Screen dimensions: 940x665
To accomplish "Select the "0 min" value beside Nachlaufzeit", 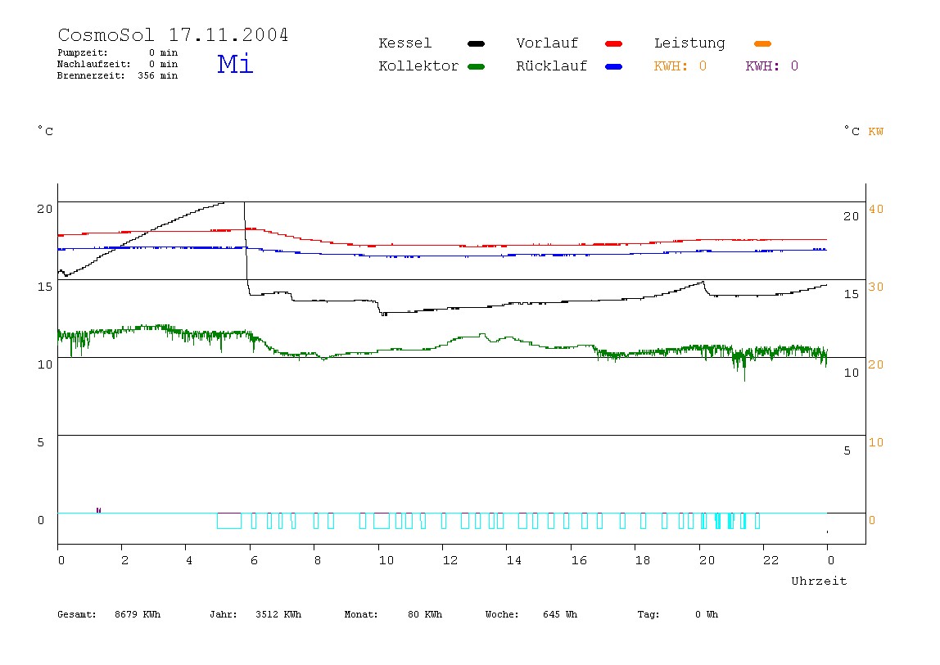I will (x=163, y=64).
